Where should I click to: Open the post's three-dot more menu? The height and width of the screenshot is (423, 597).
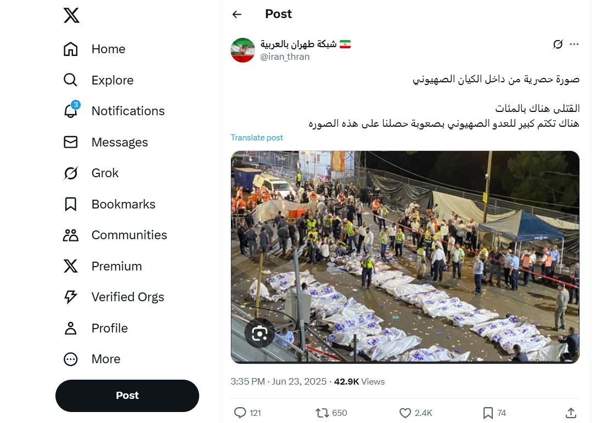575,44
